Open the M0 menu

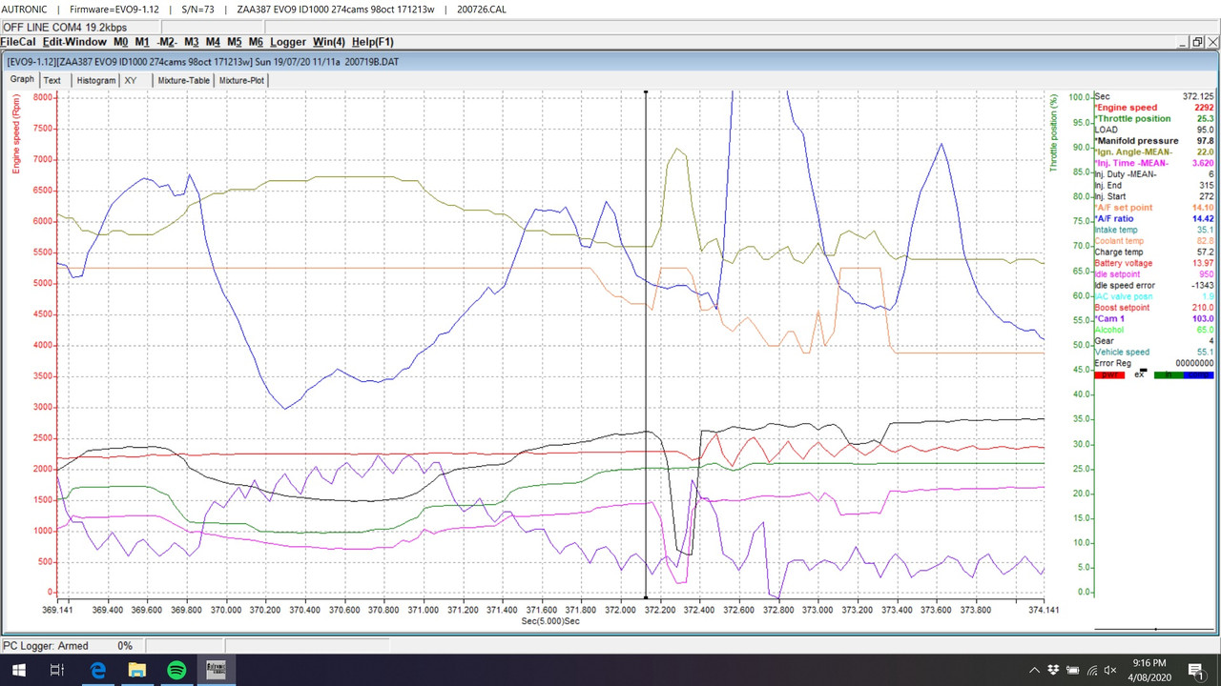120,42
